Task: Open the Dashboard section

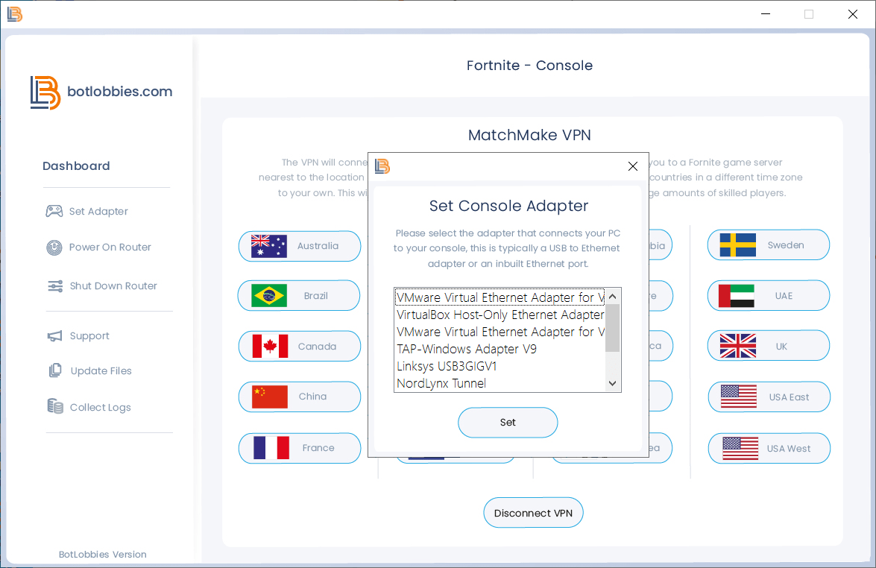Action: coord(76,165)
